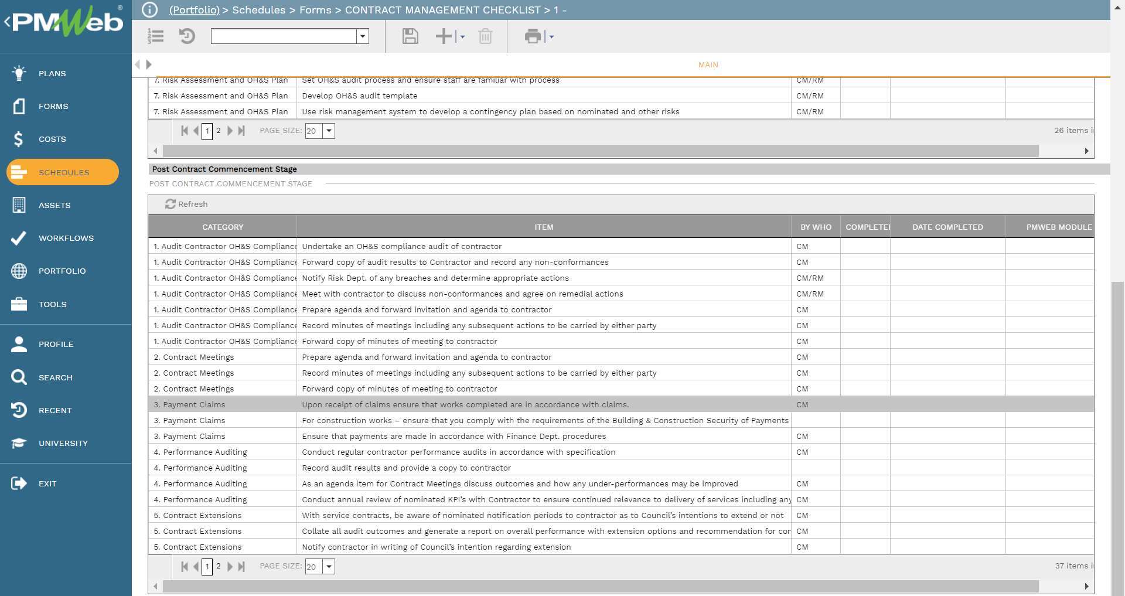The image size is (1125, 596).
Task: Click the toolbar combo box input field
Action: (284, 36)
